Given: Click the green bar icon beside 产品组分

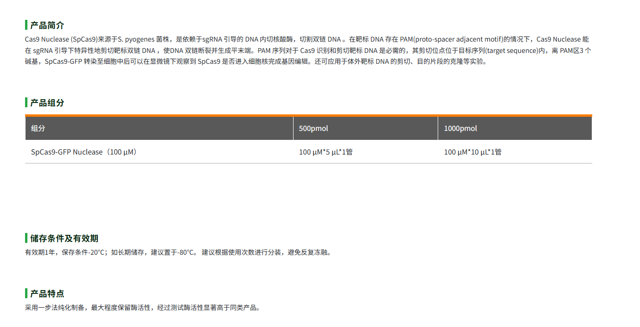Looking at the screenshot, I should [x=26, y=103].
